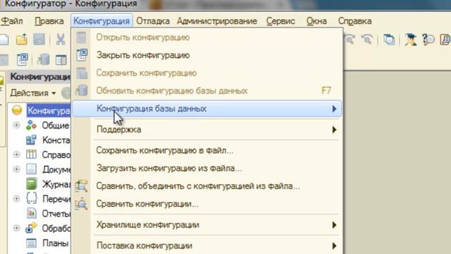451x254 pixels.
Task: Open the Окна menu
Action: [316, 21]
